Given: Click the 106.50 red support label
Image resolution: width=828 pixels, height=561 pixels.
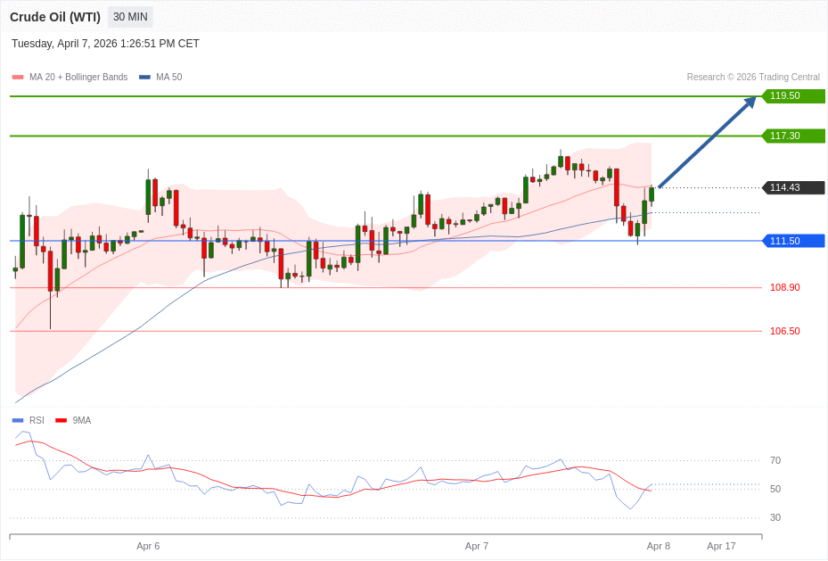Looking at the screenshot, I should tap(784, 331).
